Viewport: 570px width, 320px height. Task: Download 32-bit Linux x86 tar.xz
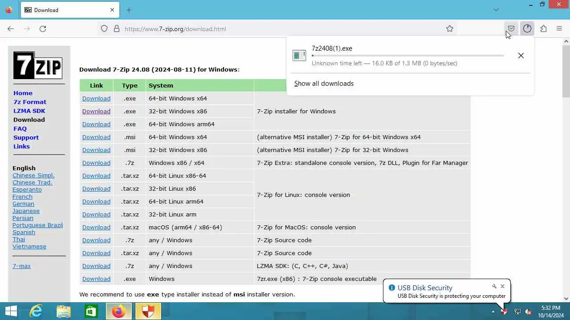pyautogui.click(x=96, y=188)
